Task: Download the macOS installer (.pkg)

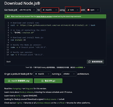Action: [x=19, y=81]
